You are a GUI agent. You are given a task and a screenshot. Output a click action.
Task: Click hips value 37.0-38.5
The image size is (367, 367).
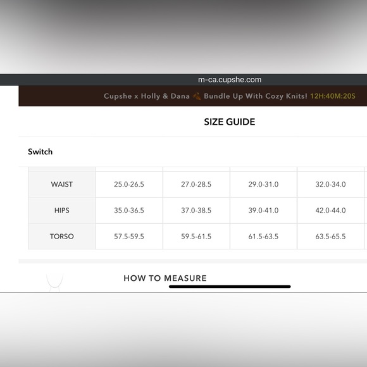[x=196, y=210]
